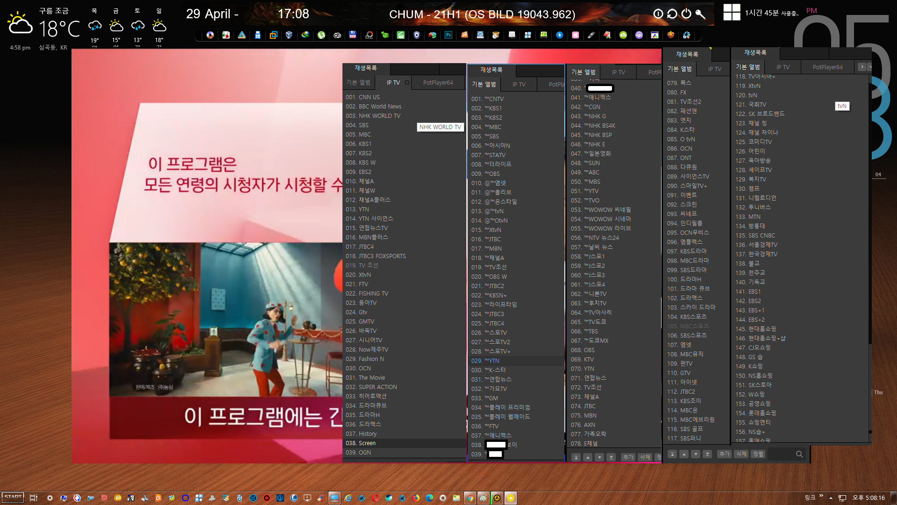Image resolution: width=897 pixels, height=505 pixels.
Task: Select 기본 앨범 tab in first playlist
Action: (x=358, y=83)
